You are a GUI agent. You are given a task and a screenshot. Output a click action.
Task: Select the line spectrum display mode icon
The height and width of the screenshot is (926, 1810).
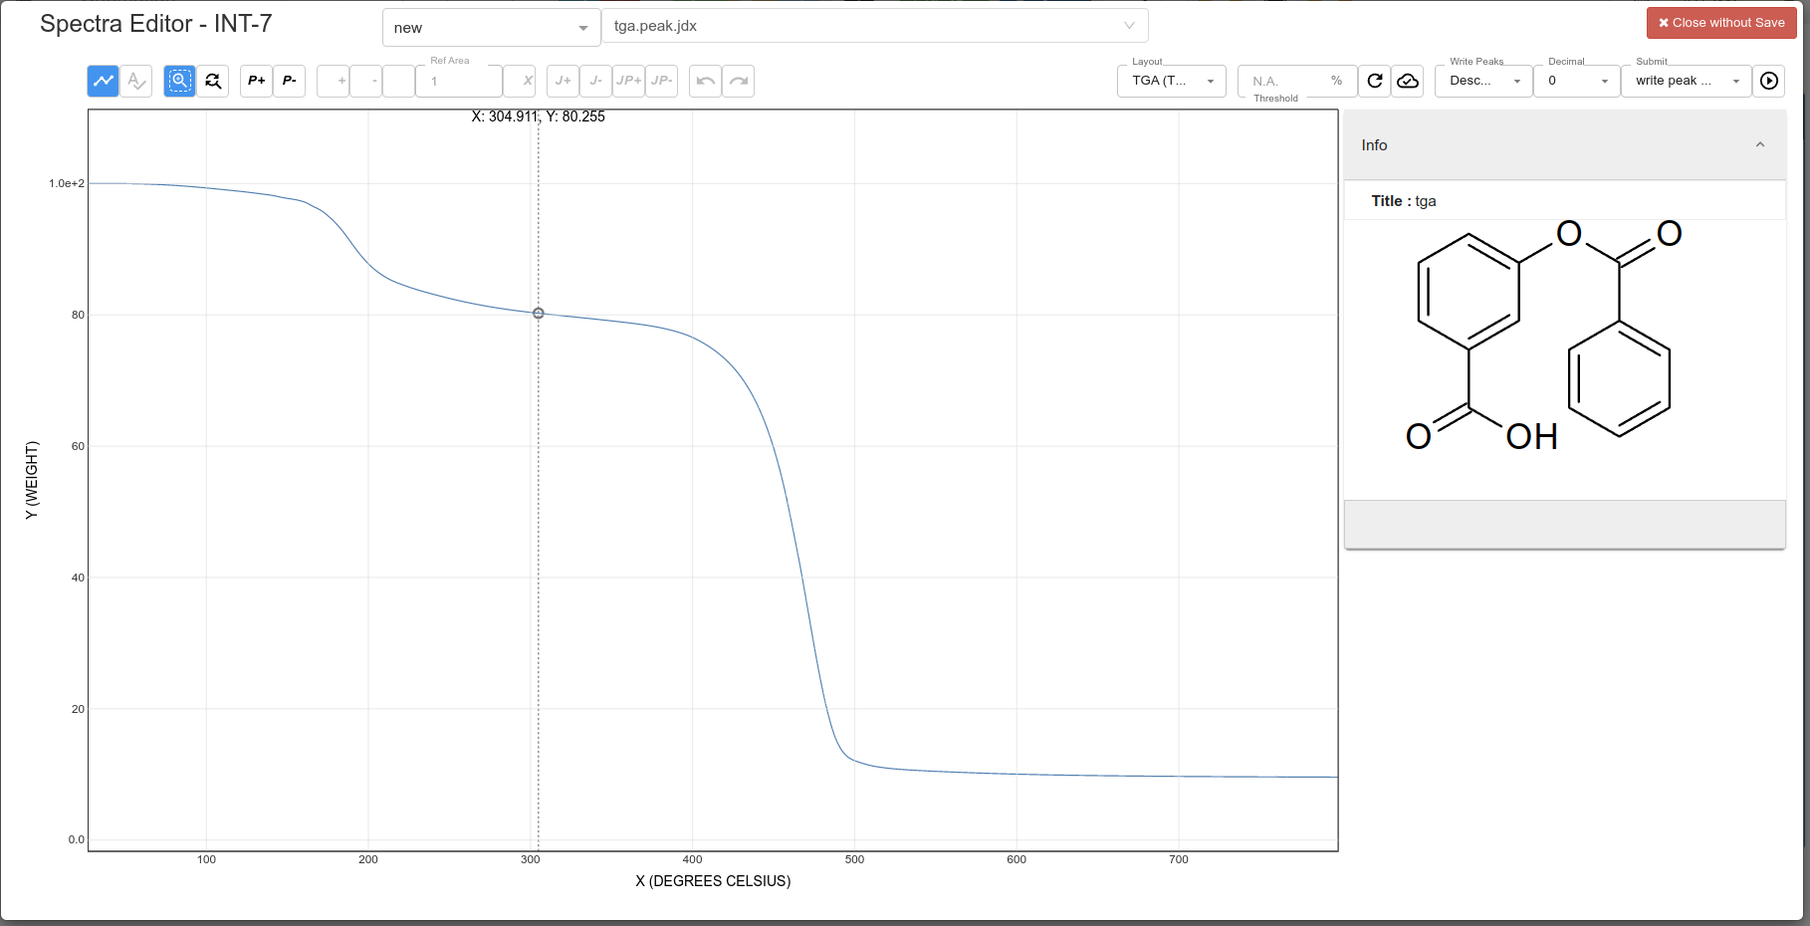pos(103,81)
